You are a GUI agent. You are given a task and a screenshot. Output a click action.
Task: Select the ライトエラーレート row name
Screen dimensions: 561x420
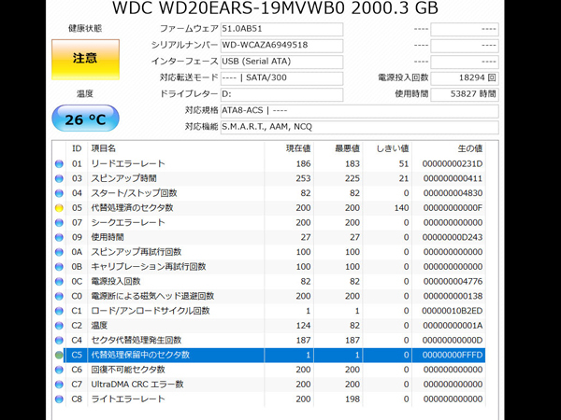tap(128, 399)
